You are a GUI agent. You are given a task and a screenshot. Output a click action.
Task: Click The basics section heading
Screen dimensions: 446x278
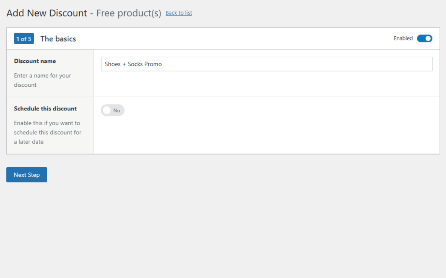58,39
